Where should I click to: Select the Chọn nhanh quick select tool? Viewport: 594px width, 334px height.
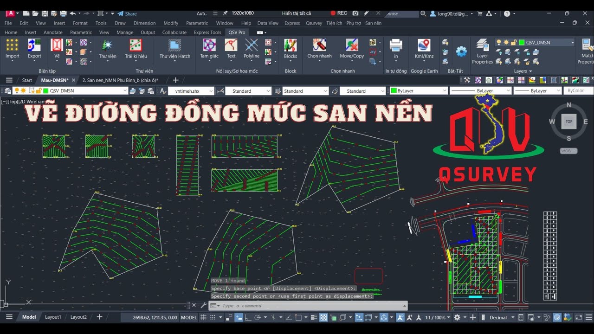pos(319,49)
